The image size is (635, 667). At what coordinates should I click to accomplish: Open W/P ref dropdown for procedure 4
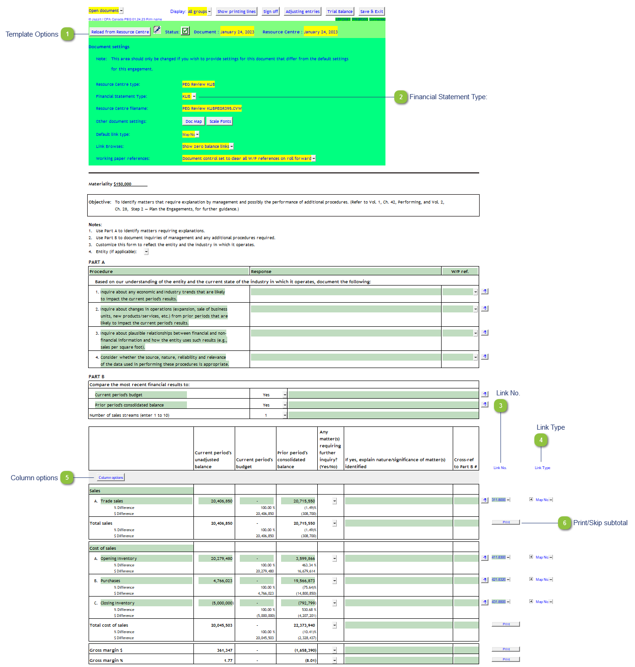coord(475,357)
